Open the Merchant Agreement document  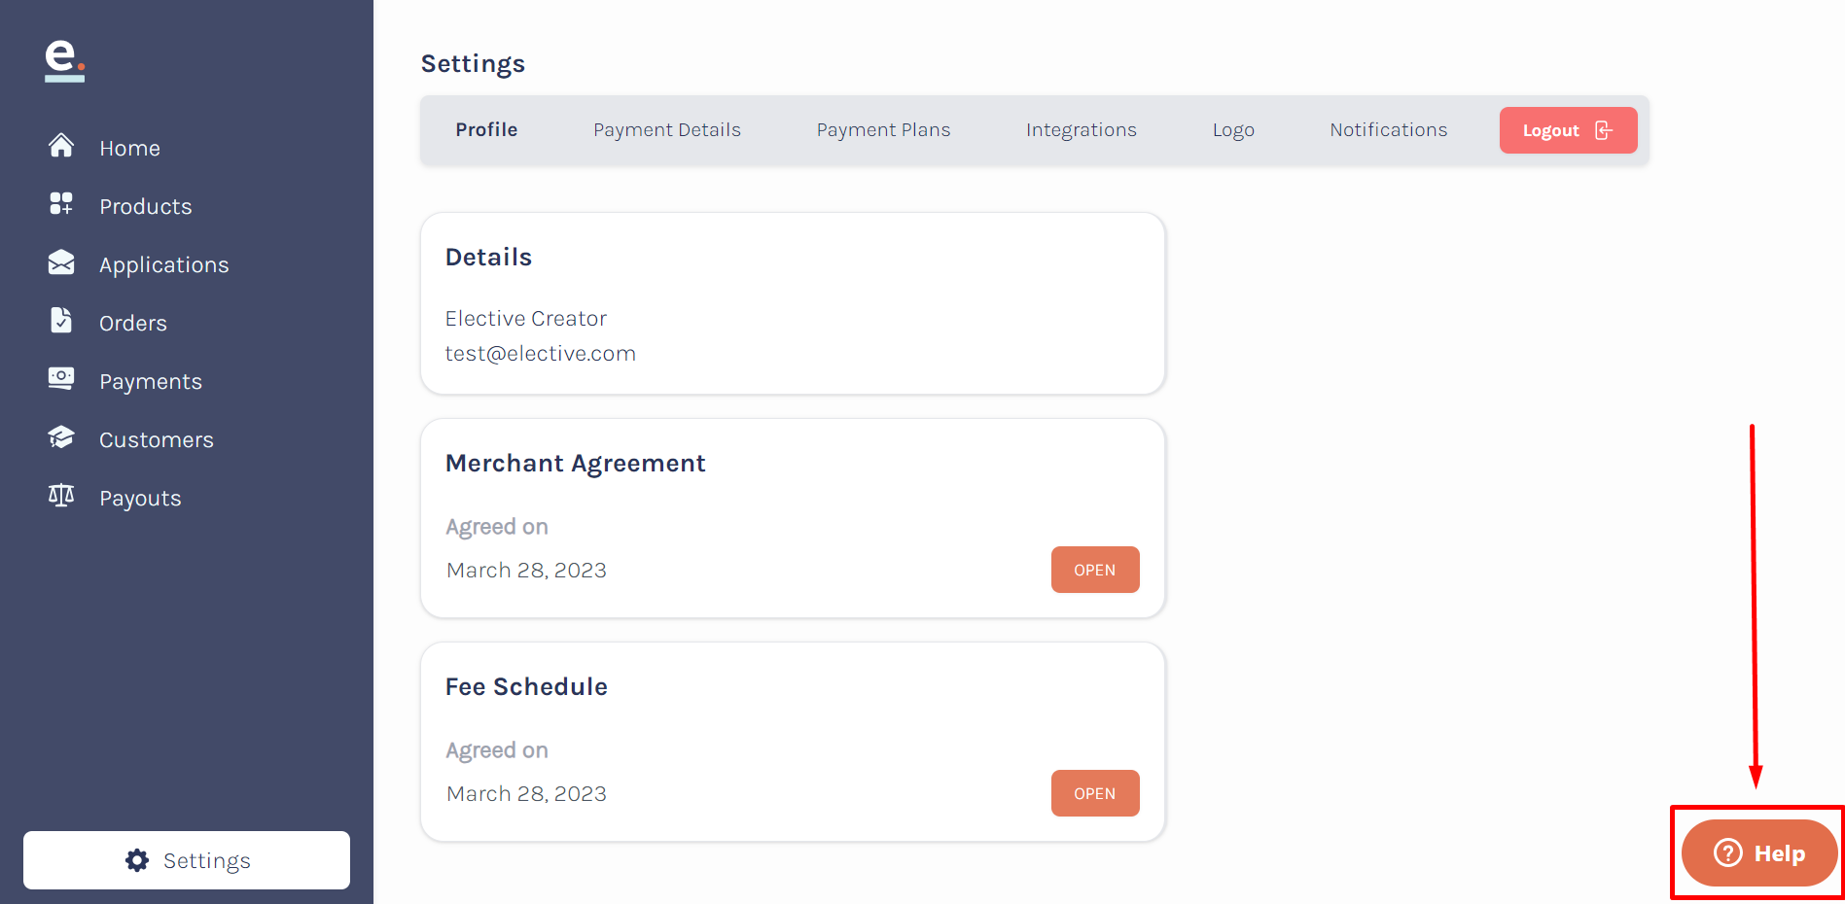[x=1095, y=570]
